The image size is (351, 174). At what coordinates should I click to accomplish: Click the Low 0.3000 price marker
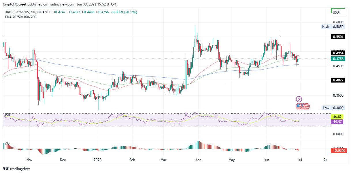[333, 108]
